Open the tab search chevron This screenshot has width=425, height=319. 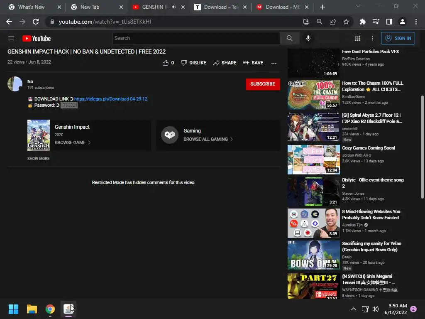pos(358,6)
